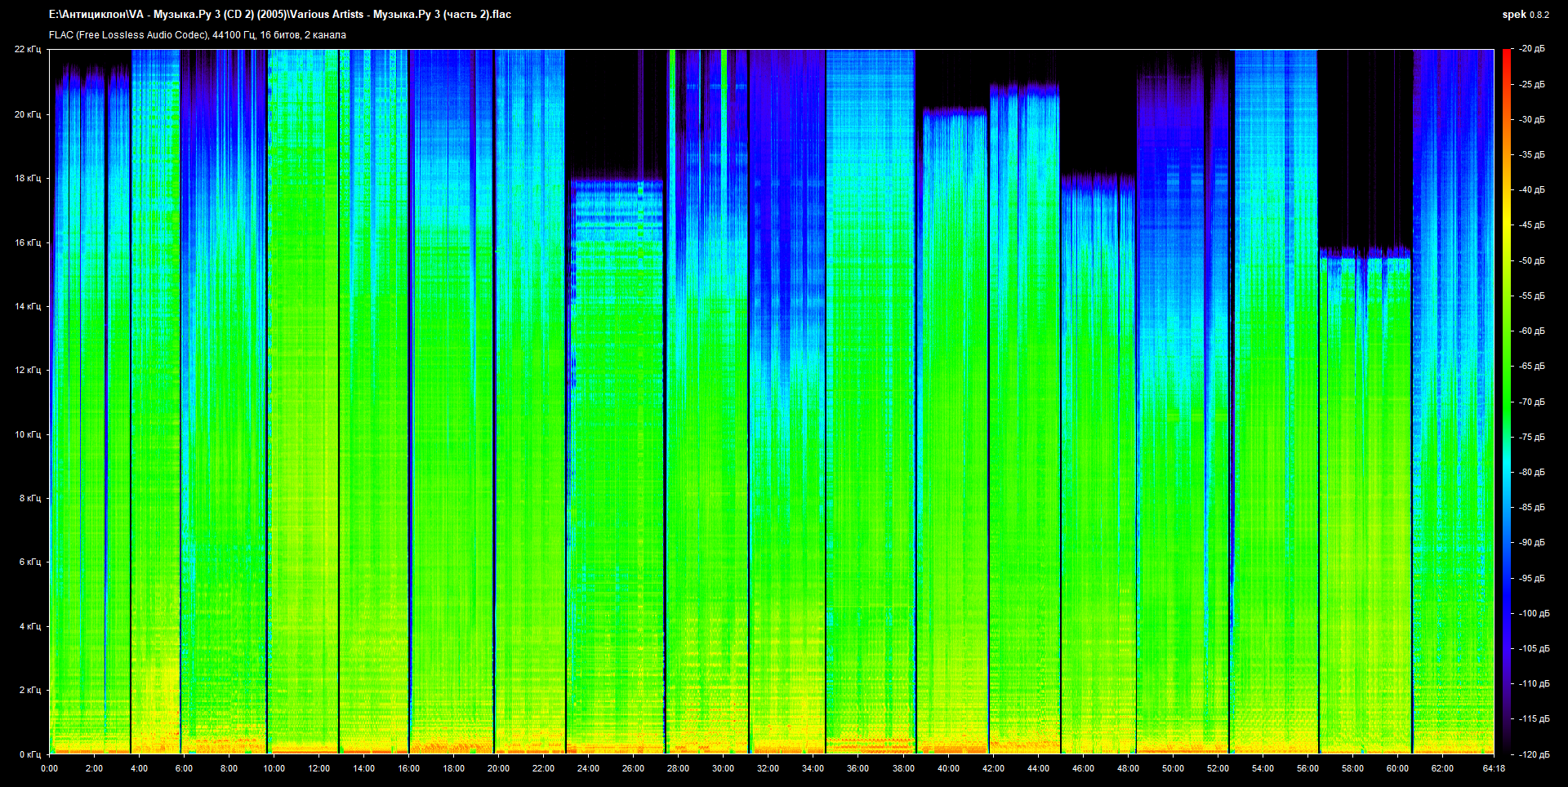Click the red top of color scale bar
The height and width of the screenshot is (787, 1568).
click(1506, 56)
